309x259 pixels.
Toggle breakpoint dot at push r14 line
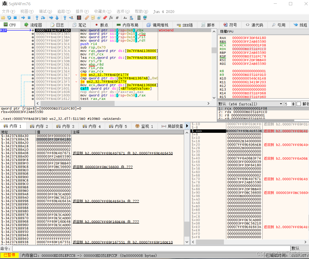[33, 44]
